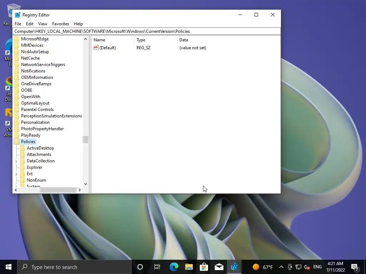The width and height of the screenshot is (366, 274).
Task: Click the Explorer folder icon
Action: pos(22,167)
